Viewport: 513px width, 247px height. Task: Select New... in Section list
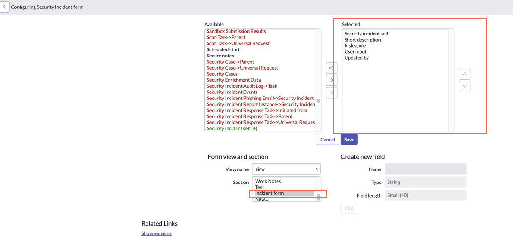(x=262, y=199)
